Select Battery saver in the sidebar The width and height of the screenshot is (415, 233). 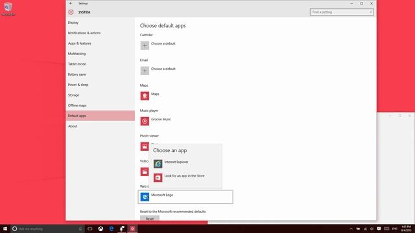click(100, 74)
